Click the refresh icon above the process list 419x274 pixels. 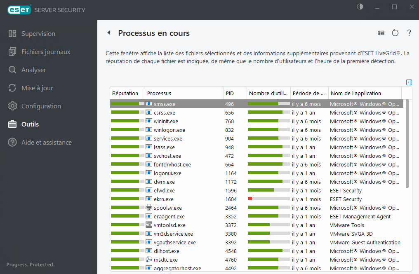click(395, 33)
